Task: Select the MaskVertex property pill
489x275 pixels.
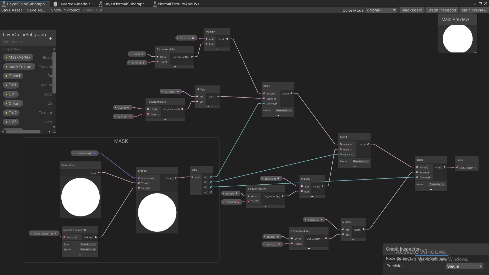Action: click(x=18, y=57)
